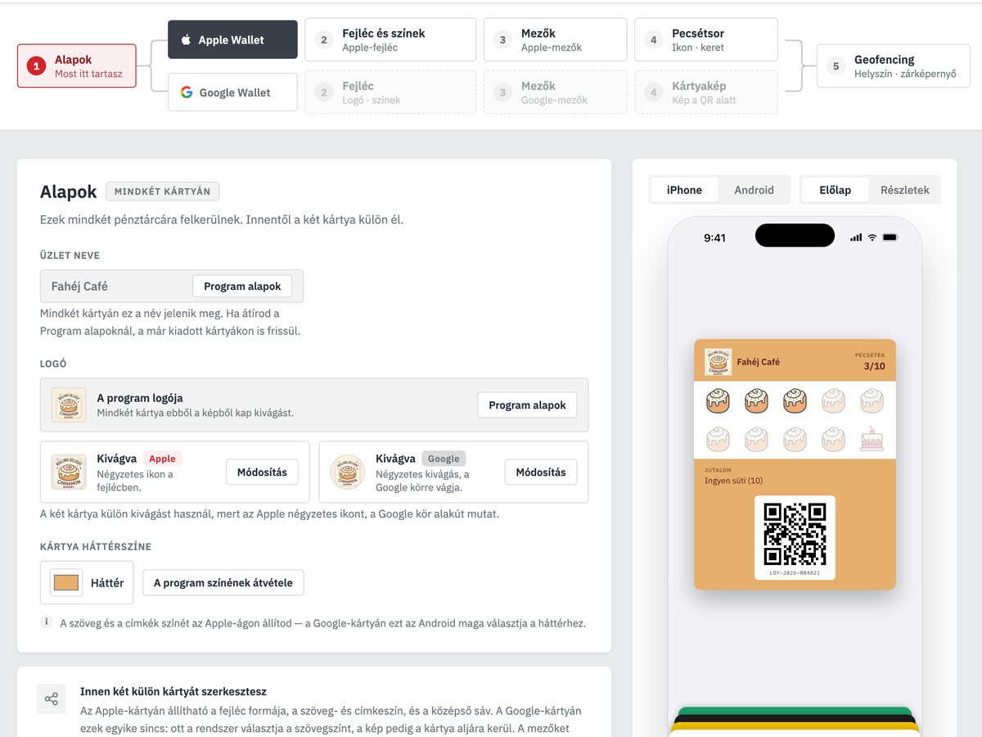Click the share nodes icon beside Innen két külön kártyát
This screenshot has height=737, width=982.
52,699
